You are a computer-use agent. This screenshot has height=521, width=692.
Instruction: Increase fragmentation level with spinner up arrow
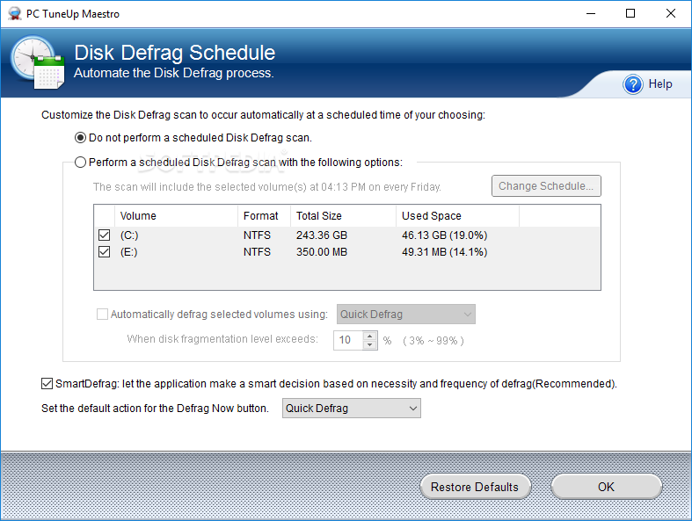pyautogui.click(x=370, y=336)
